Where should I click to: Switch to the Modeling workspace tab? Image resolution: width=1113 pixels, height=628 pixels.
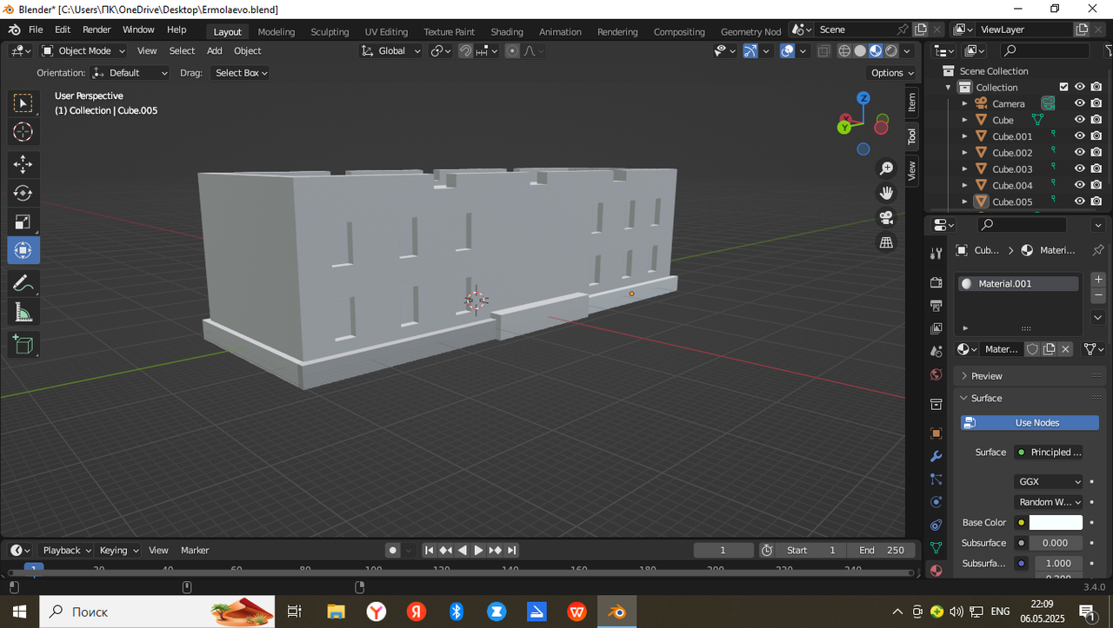pyautogui.click(x=277, y=31)
